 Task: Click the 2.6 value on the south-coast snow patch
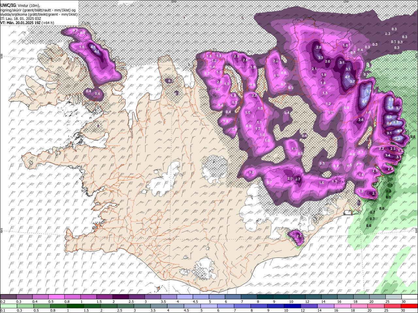coord(300,236)
